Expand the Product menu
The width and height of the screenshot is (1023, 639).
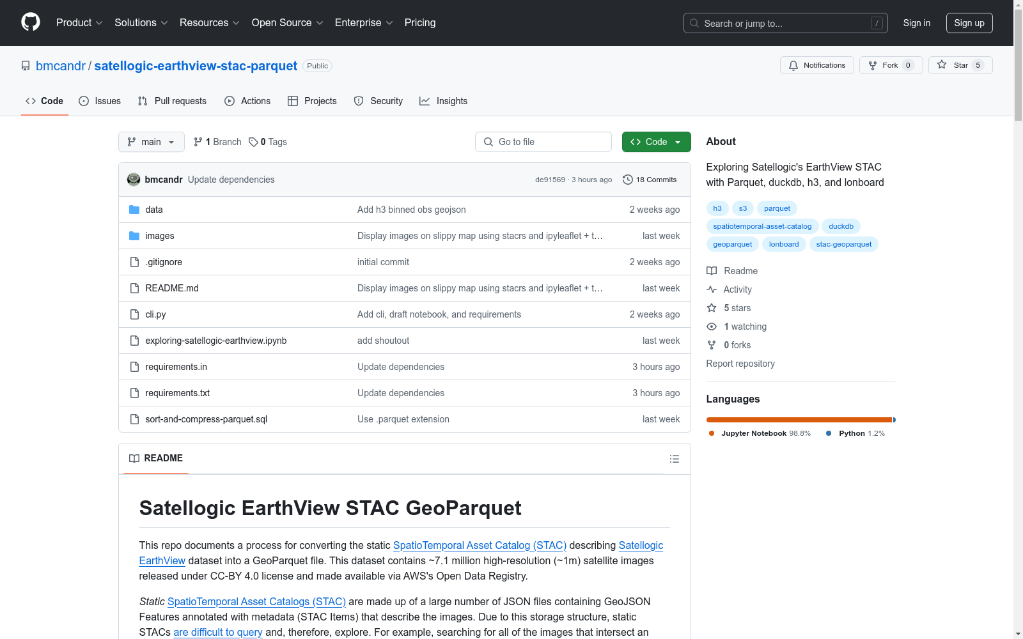(79, 23)
